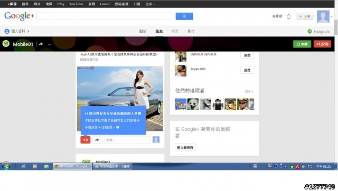This screenshot has width=338, height=191.
Task: Select the 訊息 tab
Action: tap(159, 32)
